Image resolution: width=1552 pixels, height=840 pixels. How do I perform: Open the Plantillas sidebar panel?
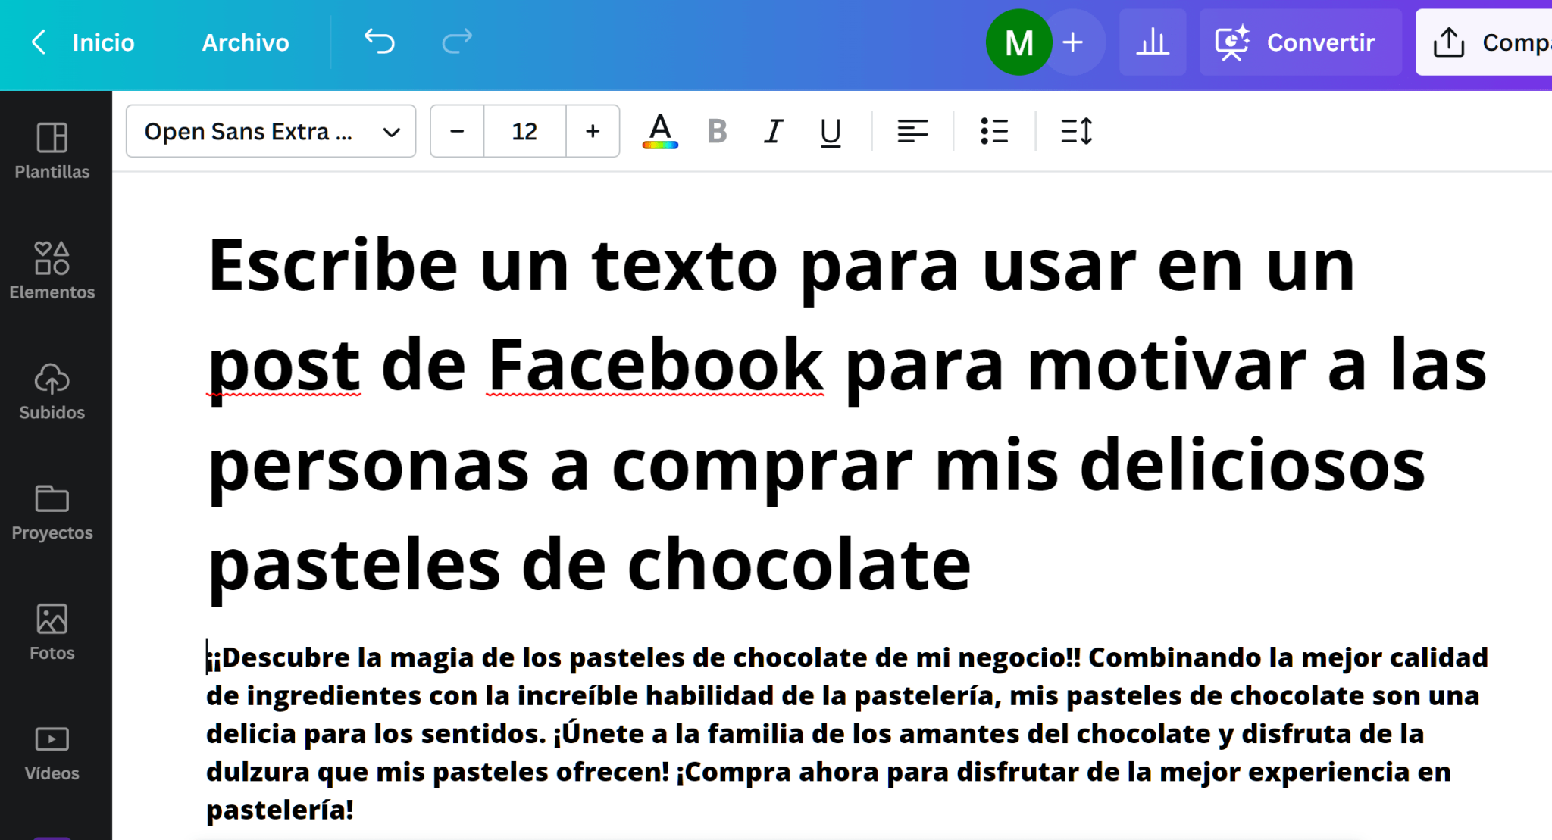[x=52, y=151]
